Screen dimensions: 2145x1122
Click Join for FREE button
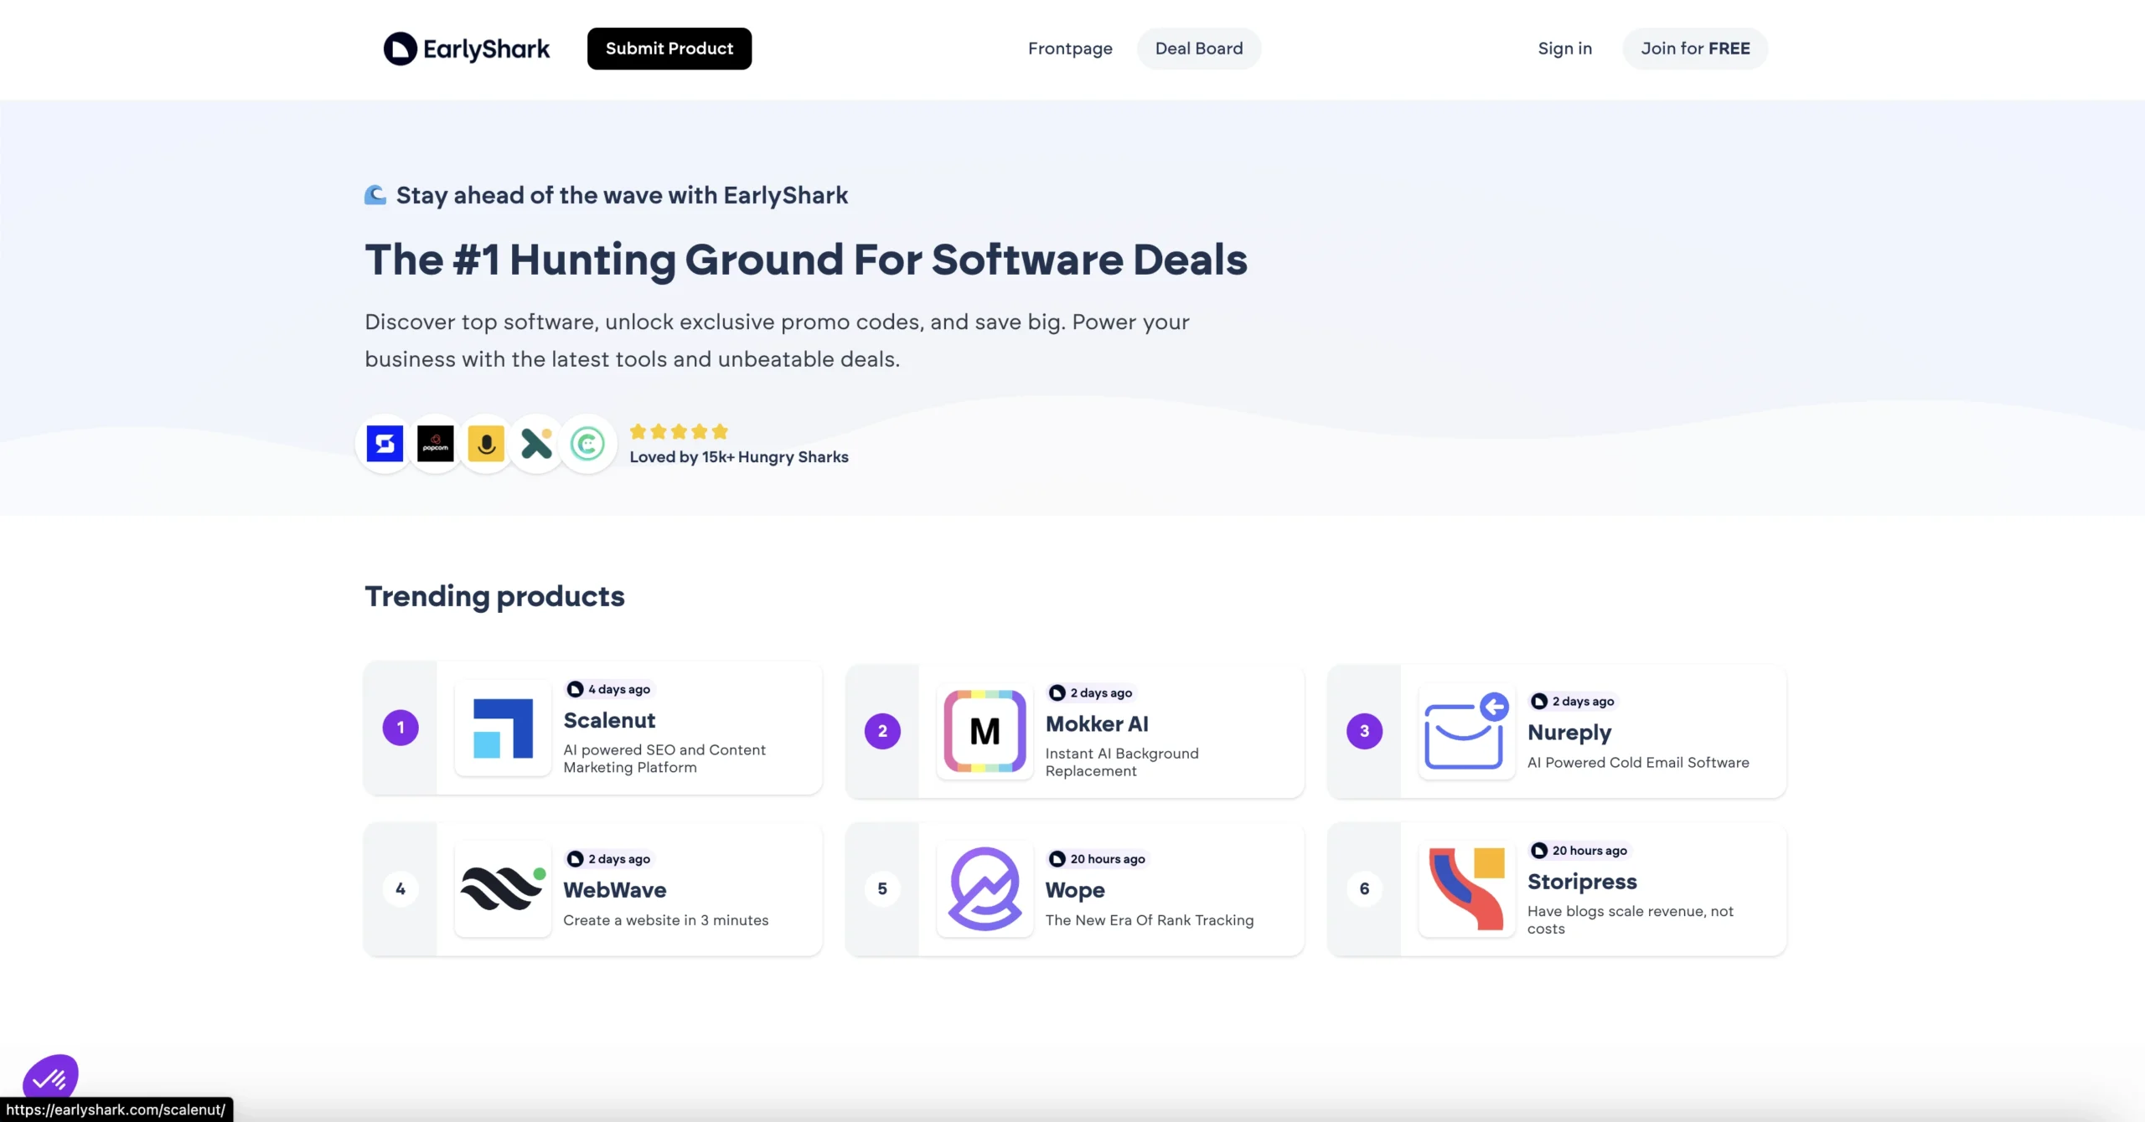[x=1695, y=49]
